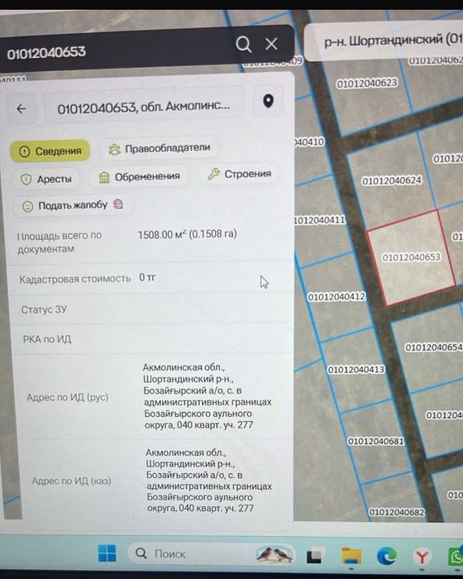The image size is (463, 579).
Task: Click the Адрес по ИД (рус) address text
Action: [208, 396]
